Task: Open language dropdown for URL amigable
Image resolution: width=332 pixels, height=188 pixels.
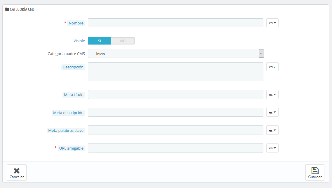Action: tap(272, 148)
